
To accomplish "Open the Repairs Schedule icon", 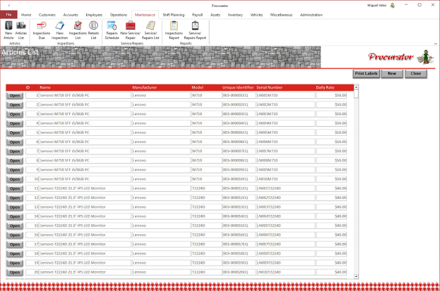I will (112, 29).
